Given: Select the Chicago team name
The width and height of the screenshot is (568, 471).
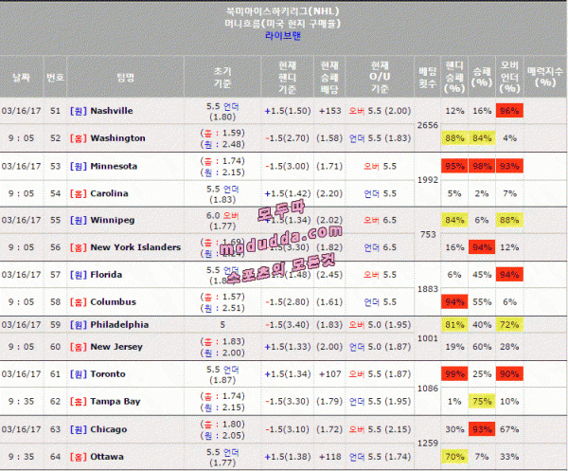Looking at the screenshot, I should [108, 429].
